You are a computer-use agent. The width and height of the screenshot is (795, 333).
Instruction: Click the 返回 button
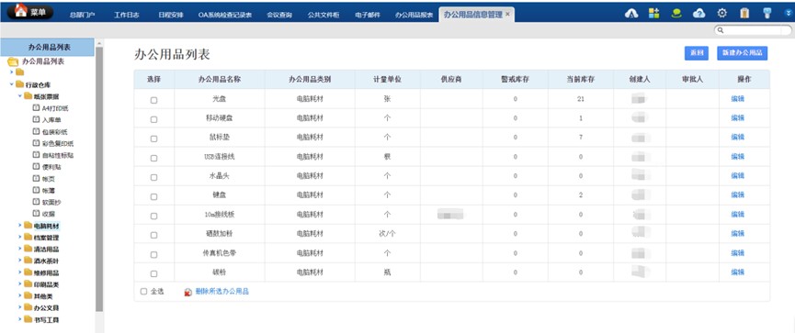[x=696, y=53]
